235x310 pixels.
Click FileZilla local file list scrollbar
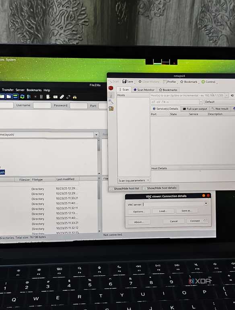99,205
